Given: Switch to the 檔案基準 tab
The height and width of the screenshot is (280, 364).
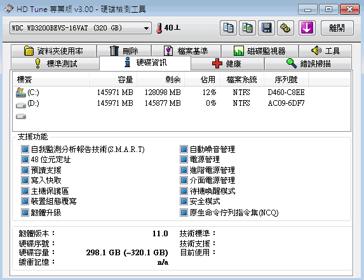Looking at the screenshot, I should click(186, 51).
